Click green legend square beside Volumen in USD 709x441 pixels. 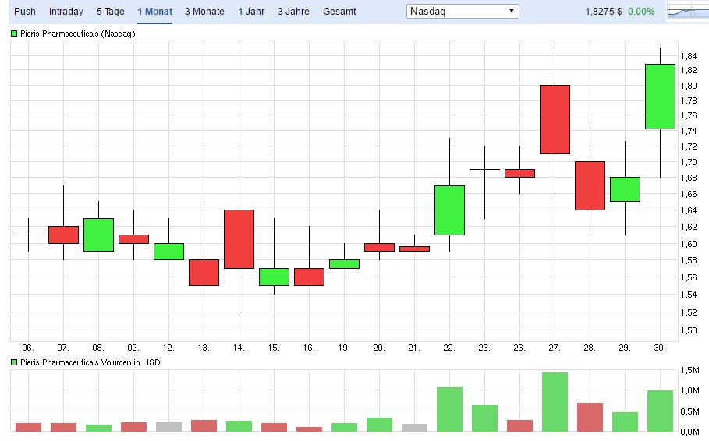coord(14,363)
